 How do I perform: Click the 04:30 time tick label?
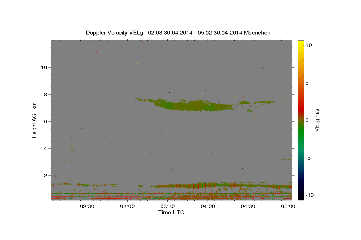pyautogui.click(x=248, y=207)
